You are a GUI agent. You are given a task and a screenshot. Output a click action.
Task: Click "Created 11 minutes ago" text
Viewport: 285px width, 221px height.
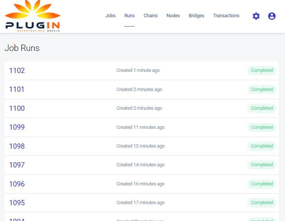click(140, 127)
